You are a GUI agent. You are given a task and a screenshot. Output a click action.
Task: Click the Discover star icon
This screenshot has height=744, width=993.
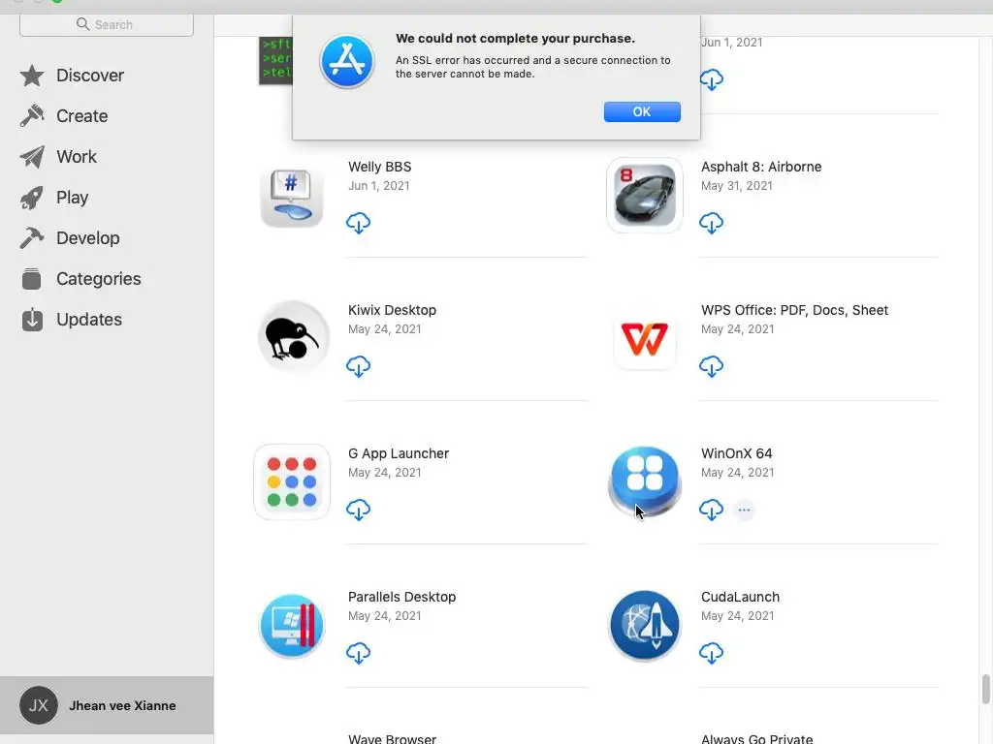(x=32, y=76)
